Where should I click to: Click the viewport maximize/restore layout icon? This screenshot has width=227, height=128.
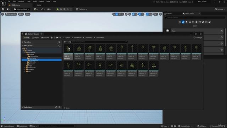[161, 14]
